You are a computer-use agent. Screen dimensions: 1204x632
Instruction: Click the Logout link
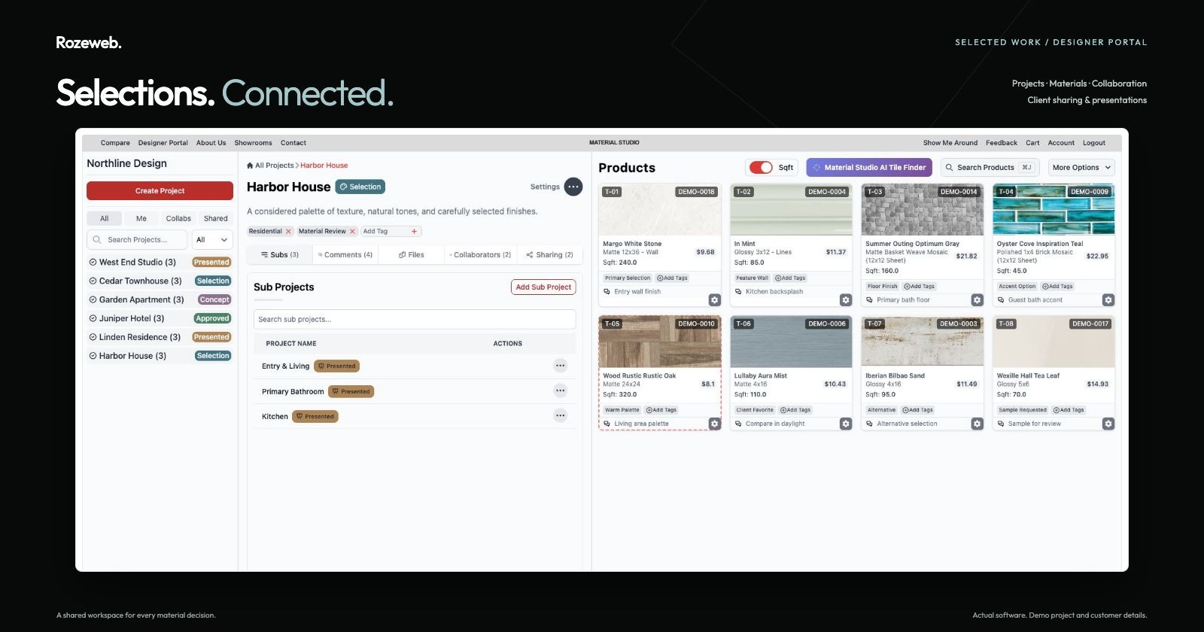[x=1094, y=143]
